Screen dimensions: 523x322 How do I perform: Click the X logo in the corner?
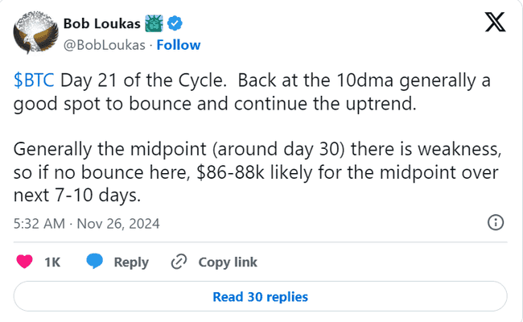point(495,22)
